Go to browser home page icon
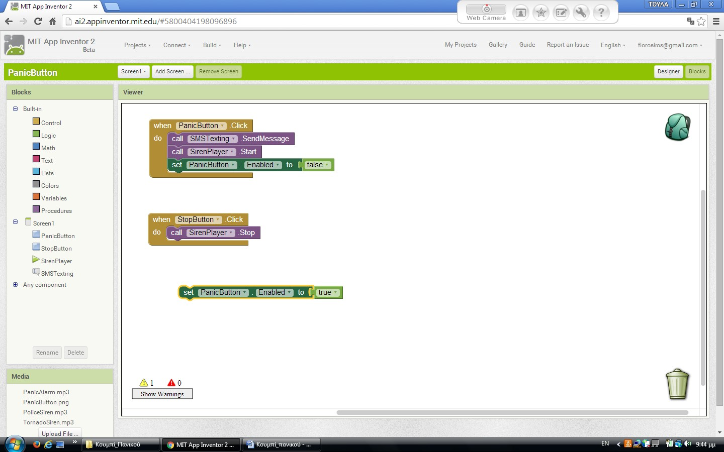 pyautogui.click(x=52, y=21)
